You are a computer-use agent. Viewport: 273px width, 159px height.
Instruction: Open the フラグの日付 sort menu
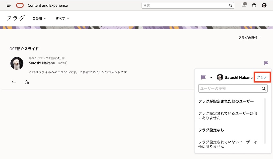pyautogui.click(x=250, y=38)
